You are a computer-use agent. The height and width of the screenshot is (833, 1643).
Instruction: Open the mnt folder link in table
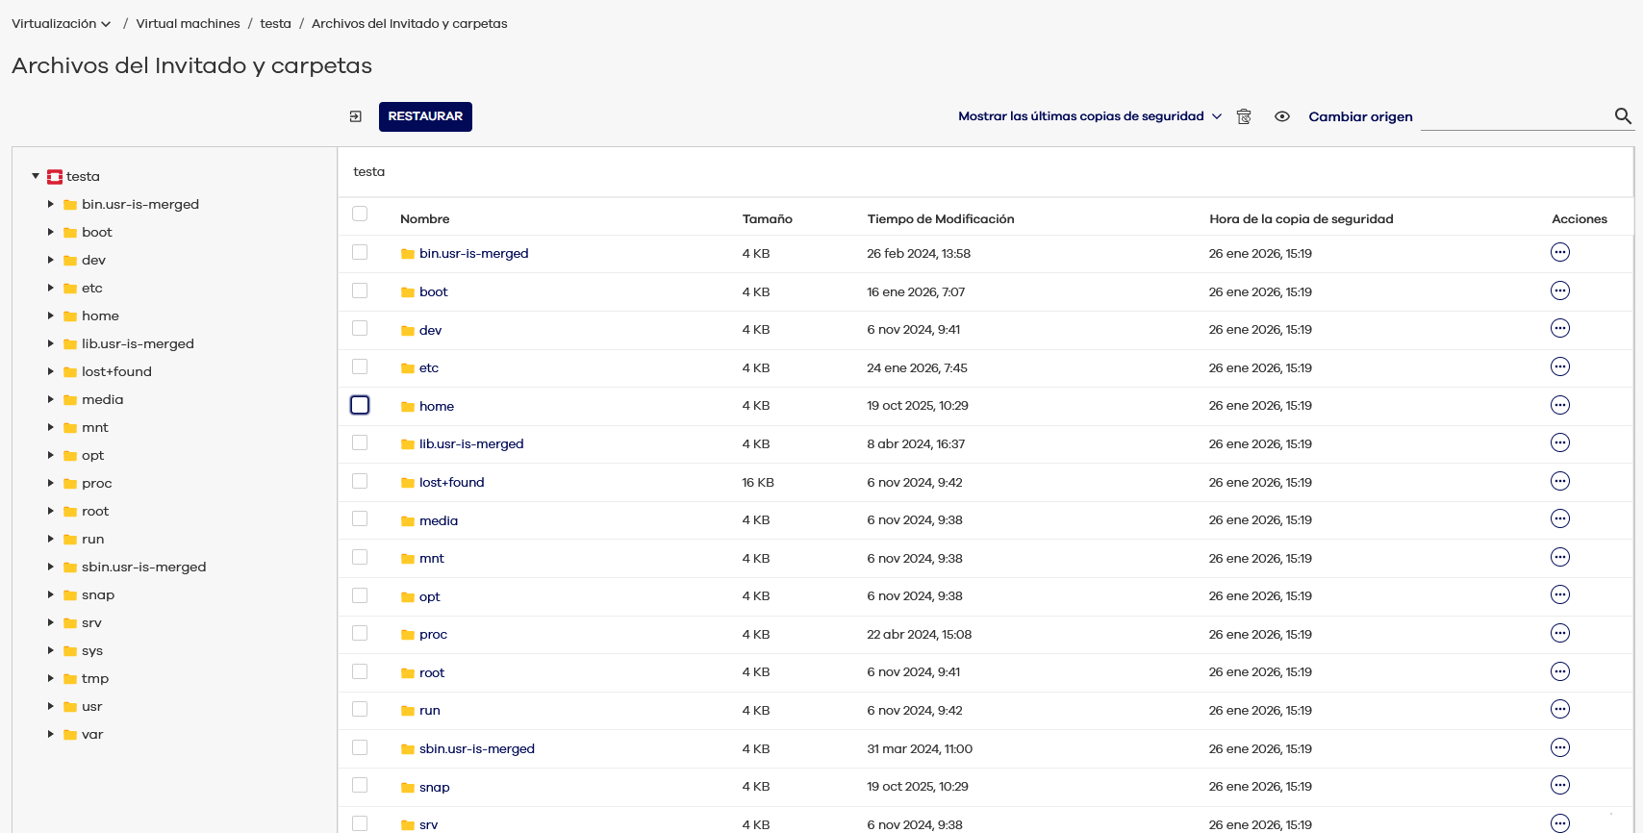click(432, 559)
